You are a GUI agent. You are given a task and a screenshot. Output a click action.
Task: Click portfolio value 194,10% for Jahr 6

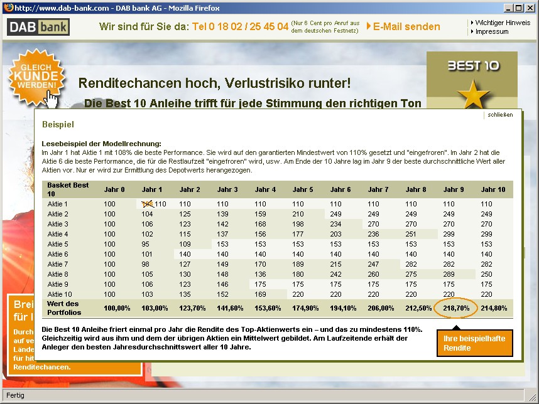coord(343,308)
